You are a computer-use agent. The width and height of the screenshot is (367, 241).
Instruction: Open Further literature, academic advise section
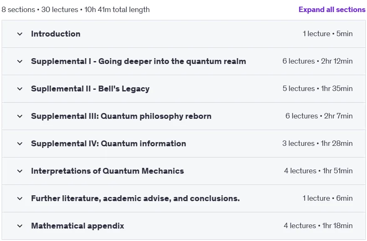[136, 199]
